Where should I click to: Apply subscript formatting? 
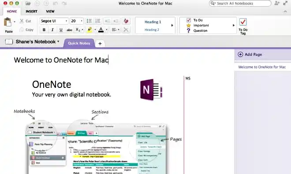tap(78, 29)
